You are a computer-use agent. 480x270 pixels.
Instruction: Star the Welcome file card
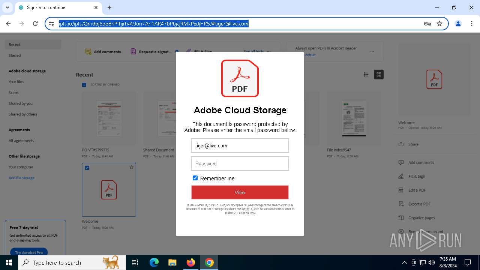click(131, 167)
